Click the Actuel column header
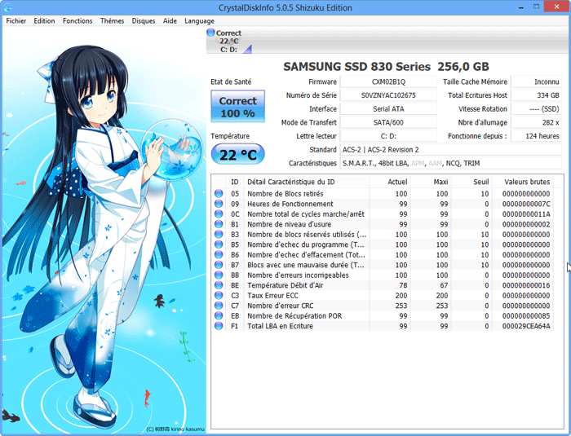 [x=390, y=182]
